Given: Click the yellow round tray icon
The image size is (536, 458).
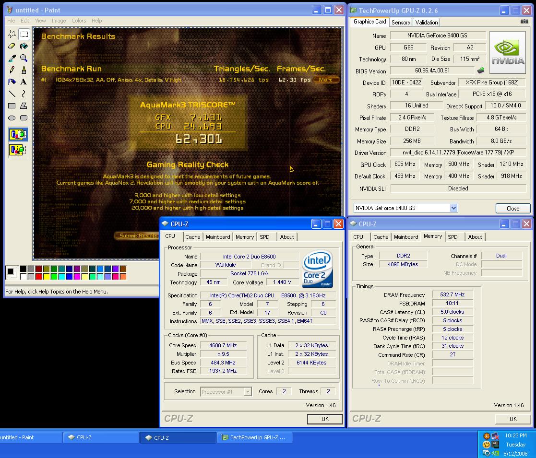Looking at the screenshot, I should pos(487,445).
